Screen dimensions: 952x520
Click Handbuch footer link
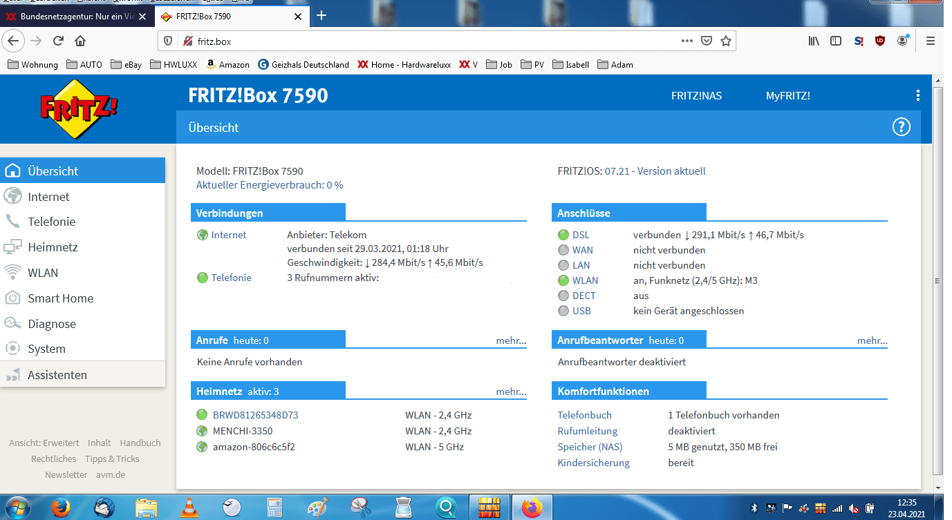coord(140,443)
